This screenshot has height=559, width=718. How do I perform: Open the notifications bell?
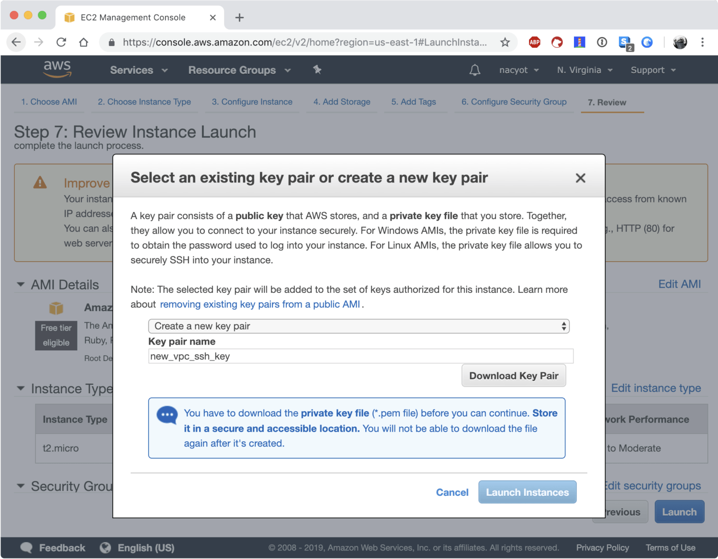point(475,70)
